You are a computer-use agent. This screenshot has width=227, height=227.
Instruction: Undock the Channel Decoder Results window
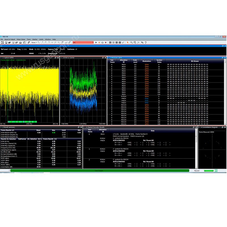[194, 127]
